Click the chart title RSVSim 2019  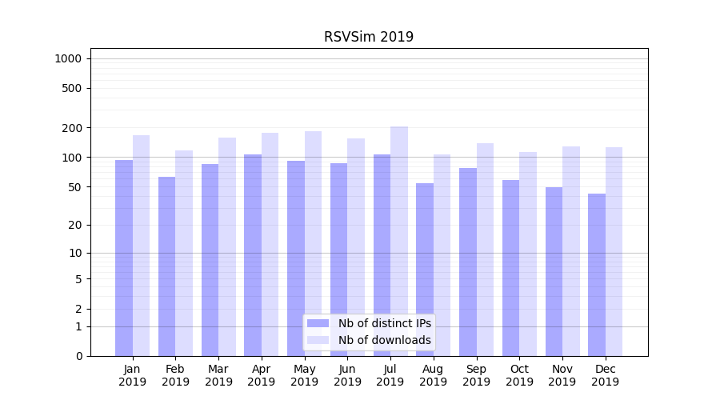(369, 37)
